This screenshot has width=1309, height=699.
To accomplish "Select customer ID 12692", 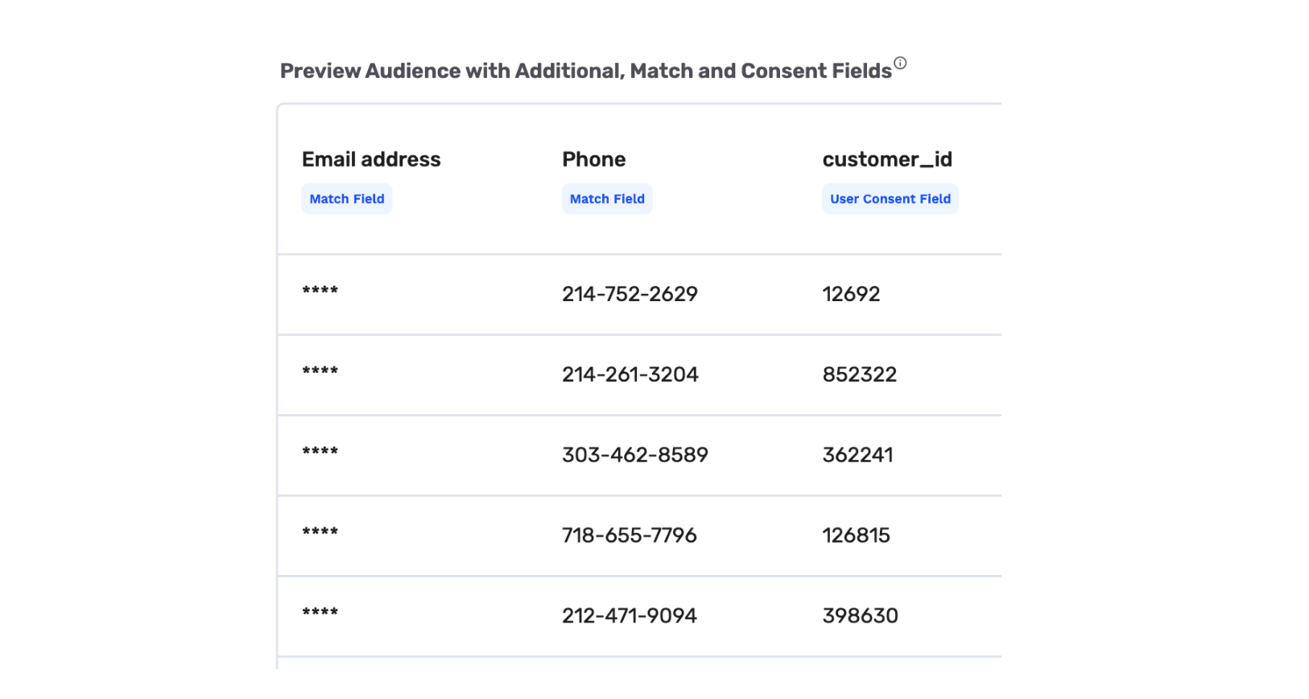I will [851, 294].
